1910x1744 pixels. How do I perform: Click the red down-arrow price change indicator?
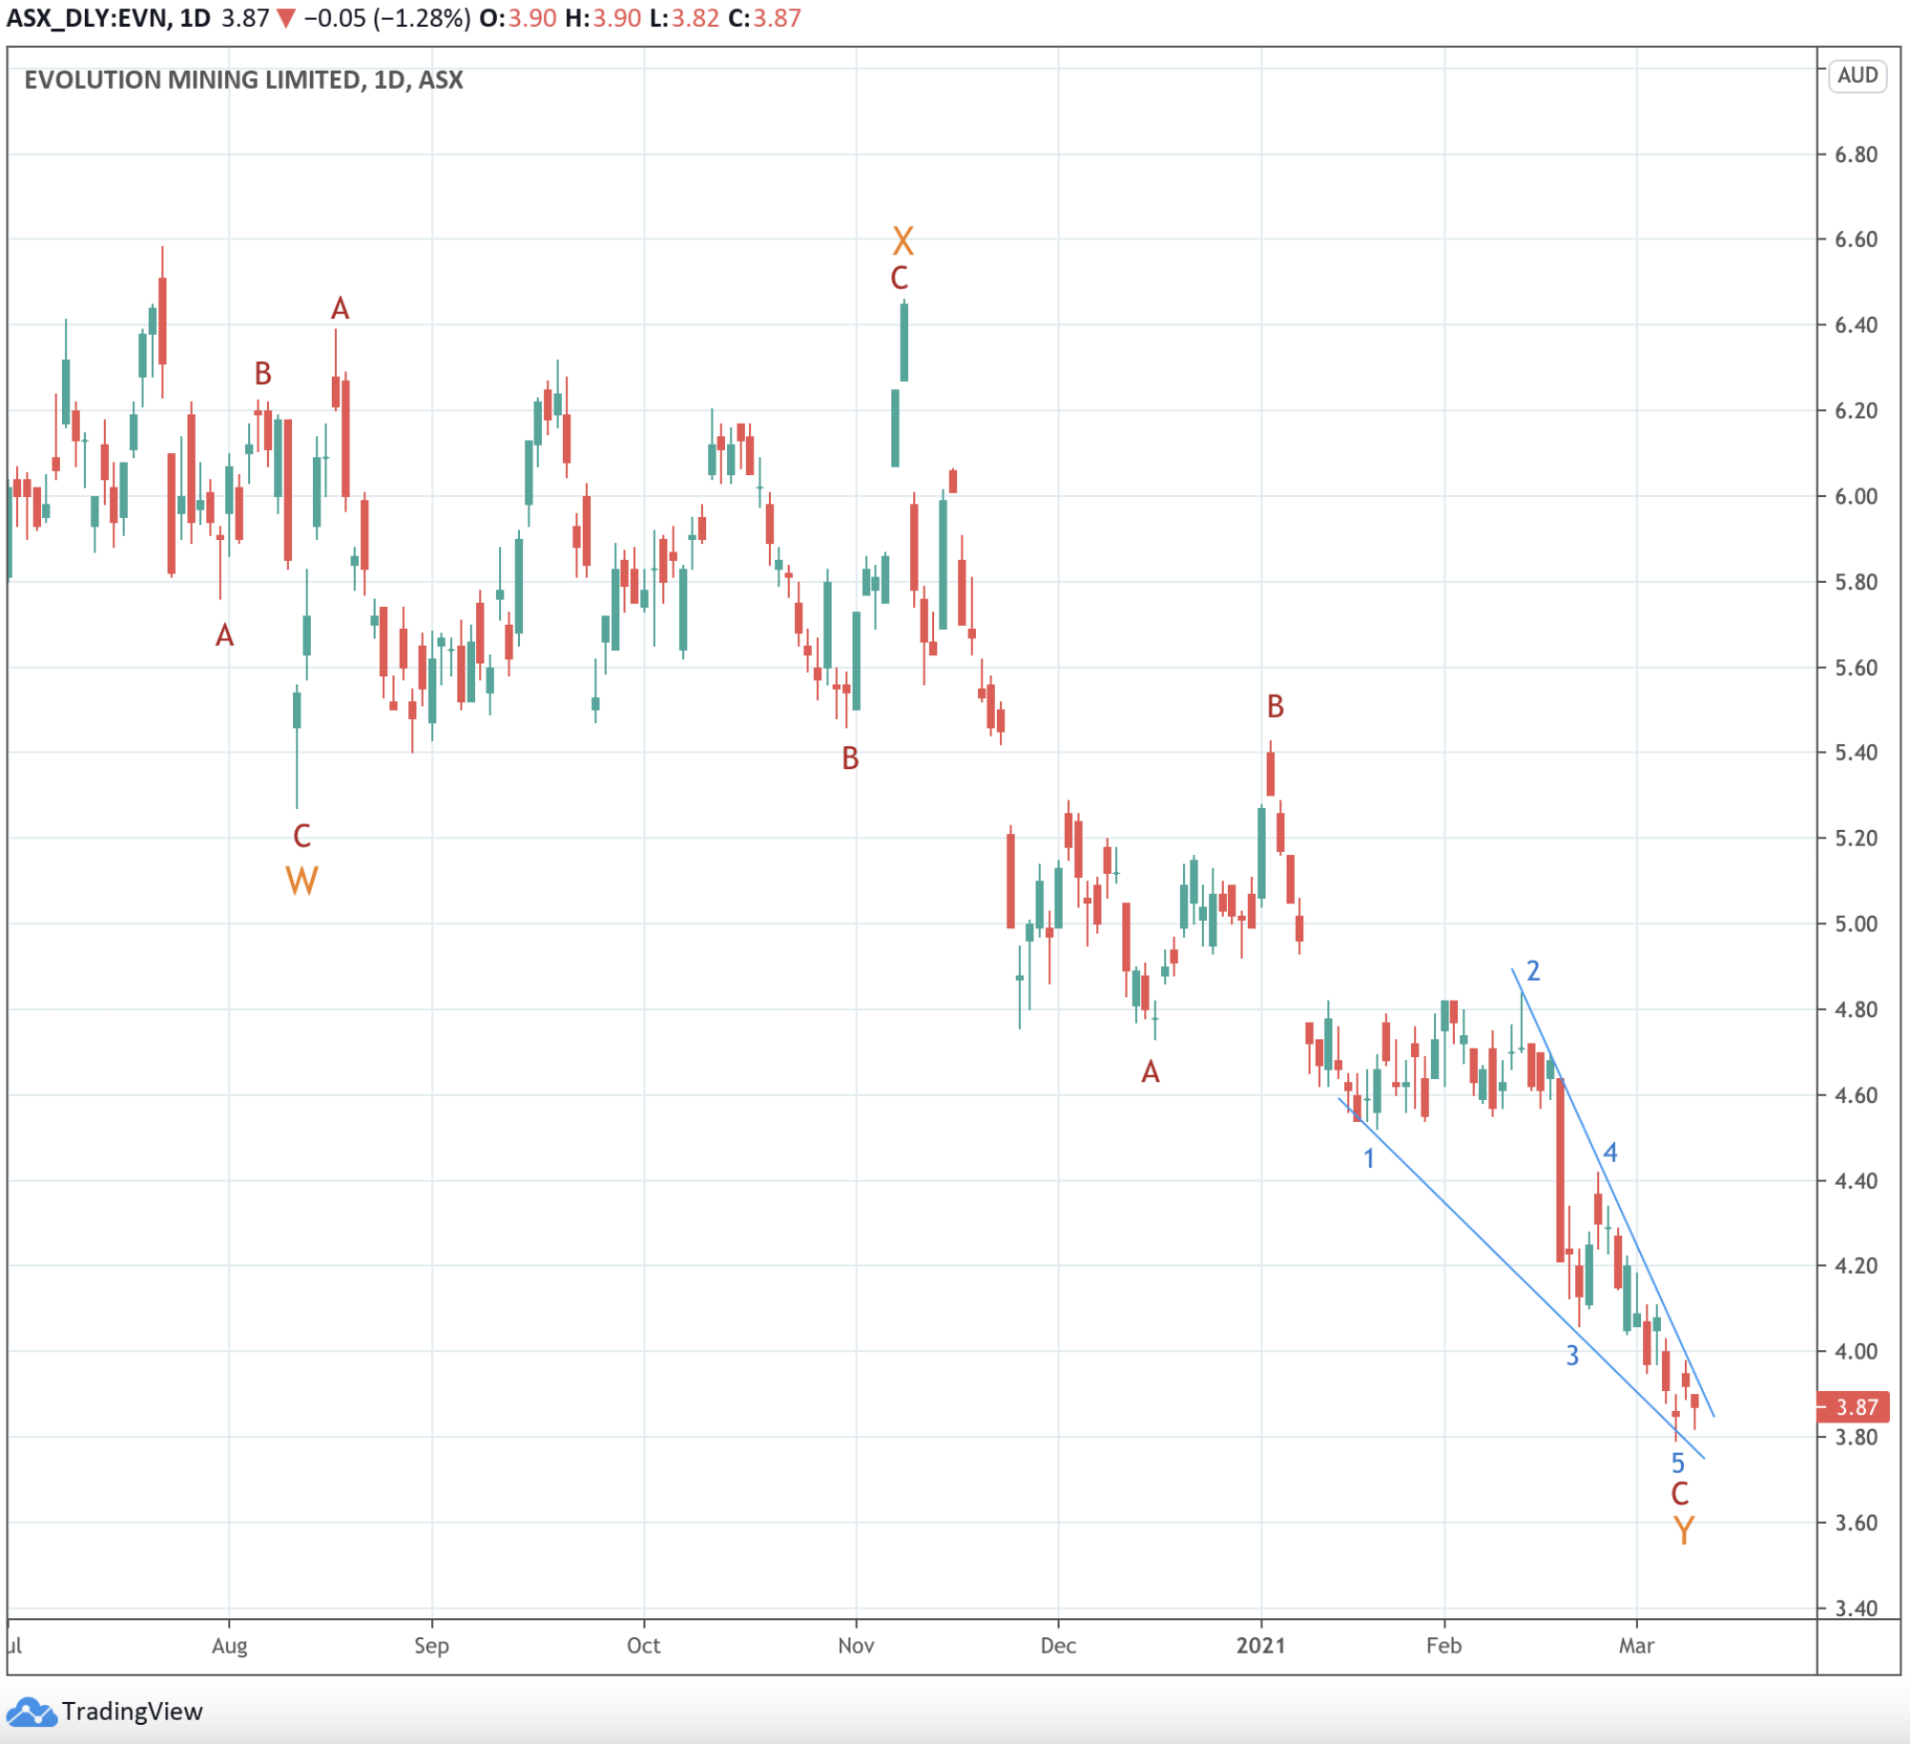pyautogui.click(x=285, y=19)
